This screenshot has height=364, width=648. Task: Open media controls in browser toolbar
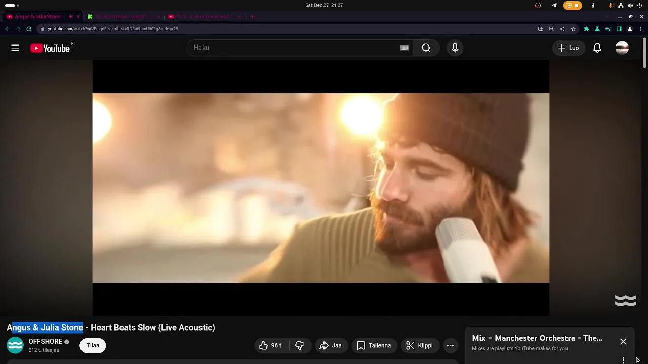608,29
